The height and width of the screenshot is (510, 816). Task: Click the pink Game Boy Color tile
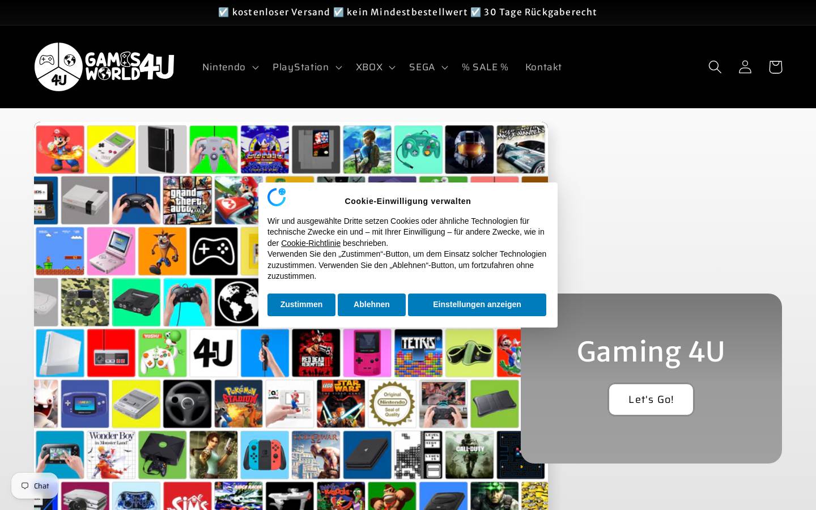click(367, 353)
